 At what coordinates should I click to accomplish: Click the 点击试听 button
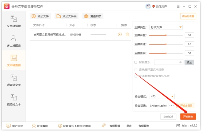168,116
